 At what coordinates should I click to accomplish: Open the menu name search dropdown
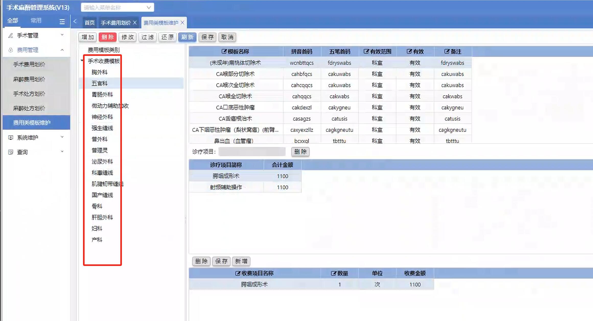click(149, 8)
